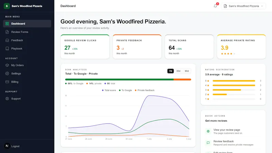
Task: Click Total · To Google · Private heading
Action: pos(81,74)
